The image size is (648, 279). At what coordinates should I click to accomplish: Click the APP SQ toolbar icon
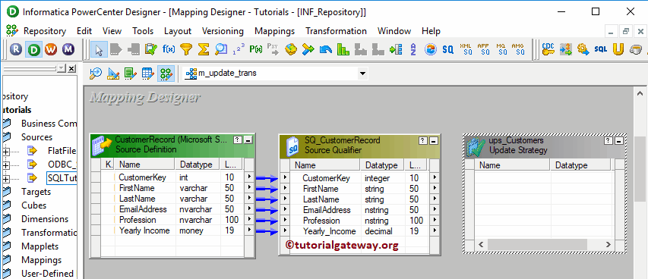pos(483,49)
